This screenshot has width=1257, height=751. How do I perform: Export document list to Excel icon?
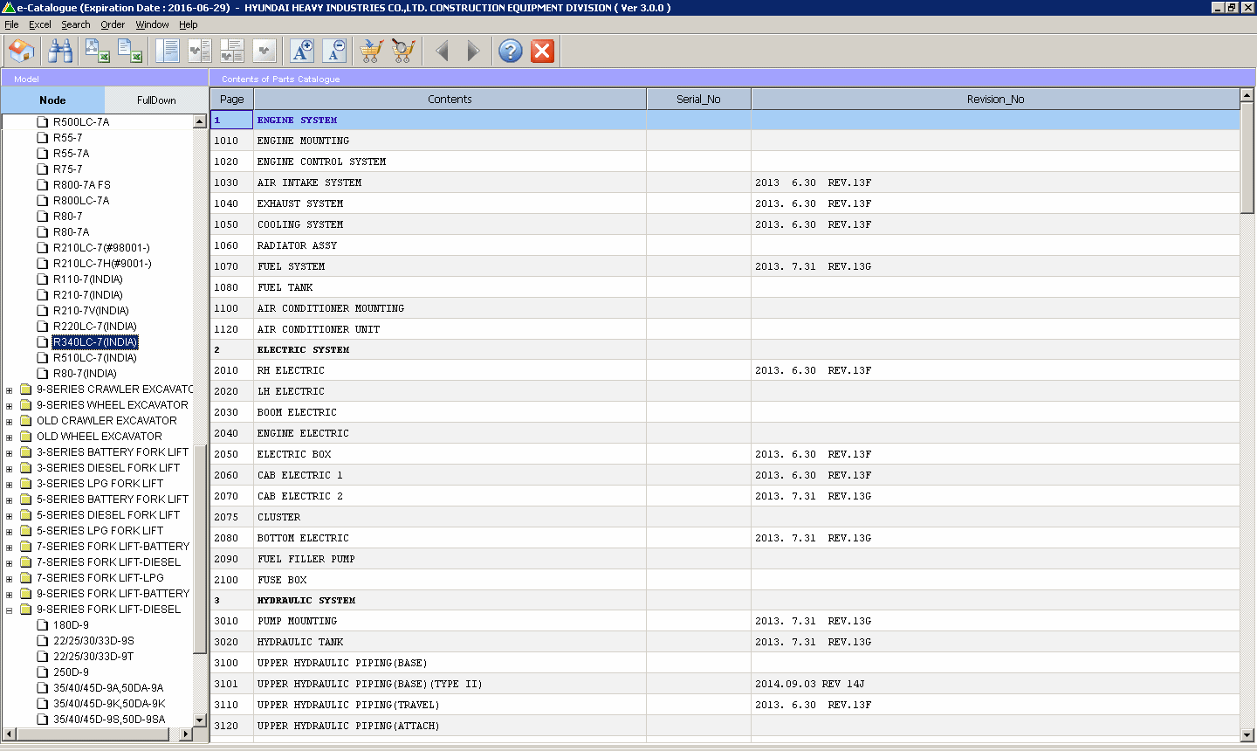tap(129, 51)
